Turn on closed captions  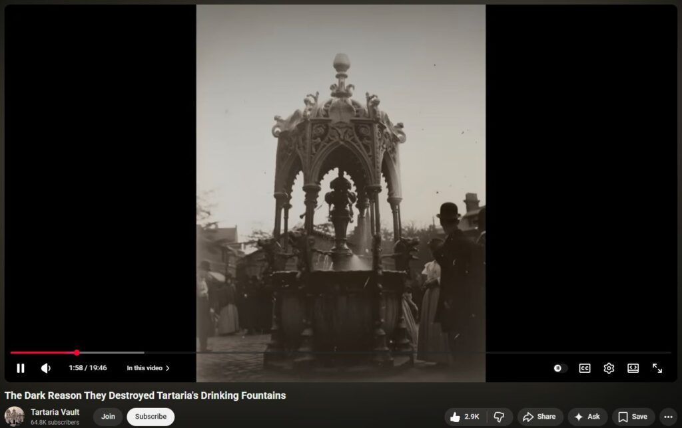click(584, 368)
